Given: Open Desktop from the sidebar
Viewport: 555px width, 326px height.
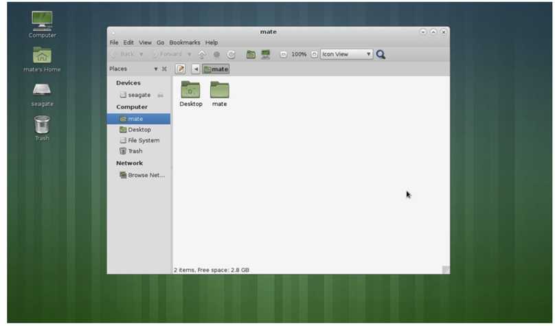Looking at the screenshot, I should [139, 130].
